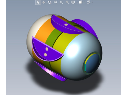Expand the display settings dropdown arrow
The width and height of the screenshot is (127, 95).
pyautogui.click(x=77, y=2)
